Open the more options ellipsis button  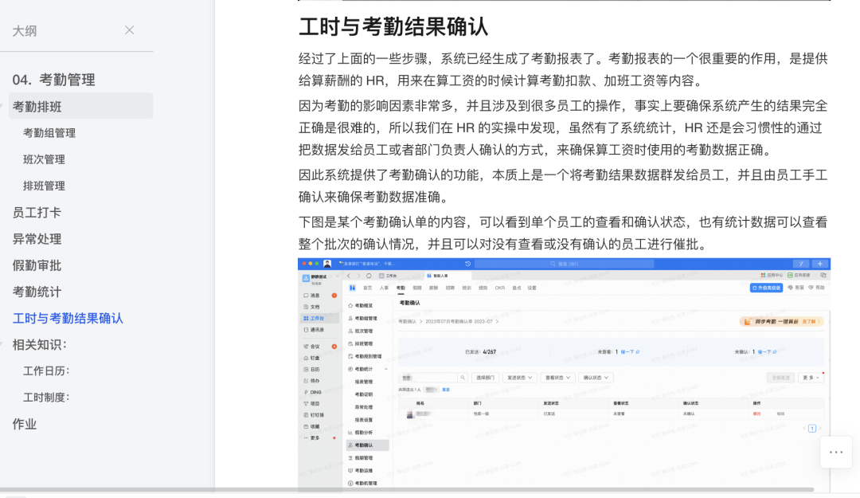click(836, 453)
